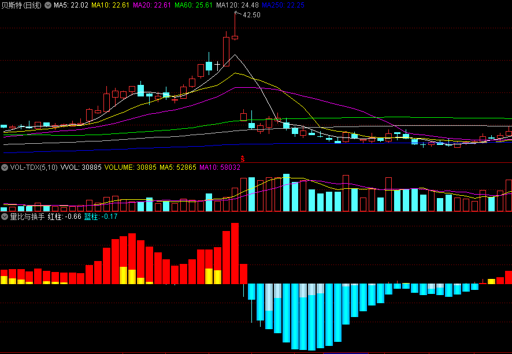The image size is (512, 354).
Task: Select the MA250: 22.25 label
Action: (x=283, y=5)
